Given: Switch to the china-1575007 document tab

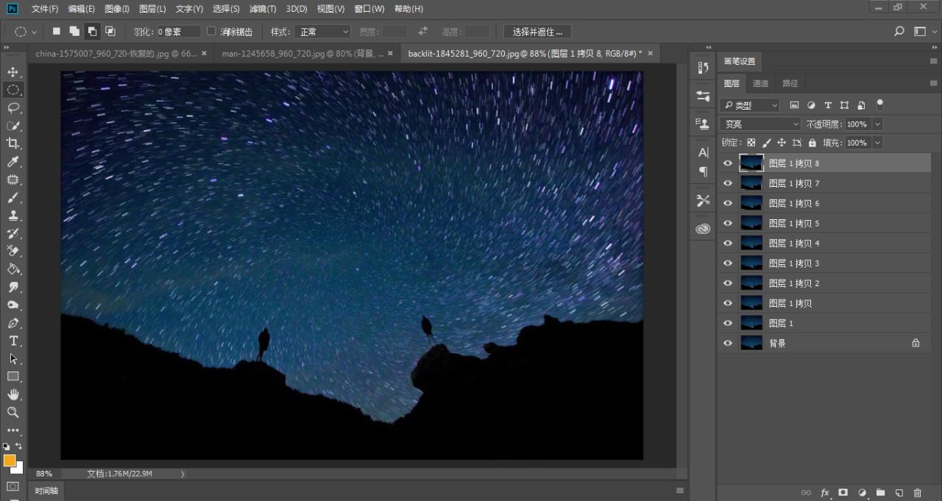Looking at the screenshot, I should click(x=116, y=54).
